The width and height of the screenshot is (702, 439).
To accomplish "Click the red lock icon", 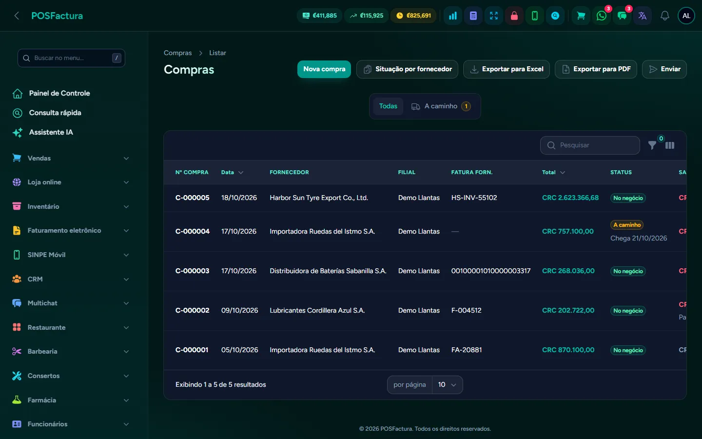I will pos(514,16).
